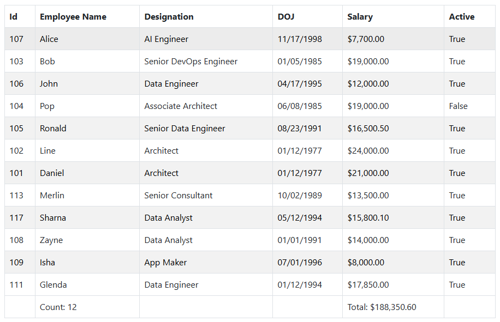Click the DOJ column header

pyautogui.click(x=286, y=17)
